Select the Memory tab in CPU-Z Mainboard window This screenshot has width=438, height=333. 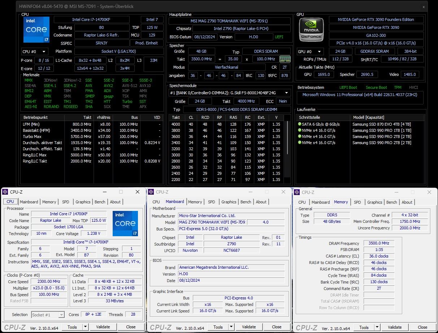195,202
